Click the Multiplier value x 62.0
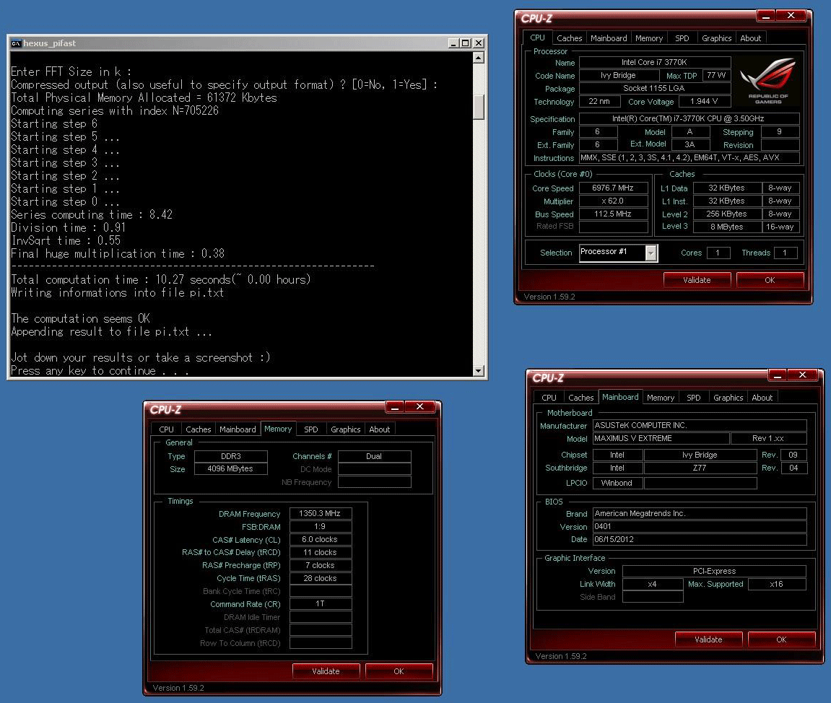This screenshot has height=703, width=831. tap(613, 201)
